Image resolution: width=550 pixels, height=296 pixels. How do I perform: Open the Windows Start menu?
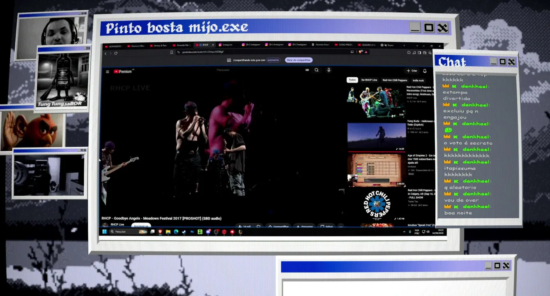click(104, 232)
